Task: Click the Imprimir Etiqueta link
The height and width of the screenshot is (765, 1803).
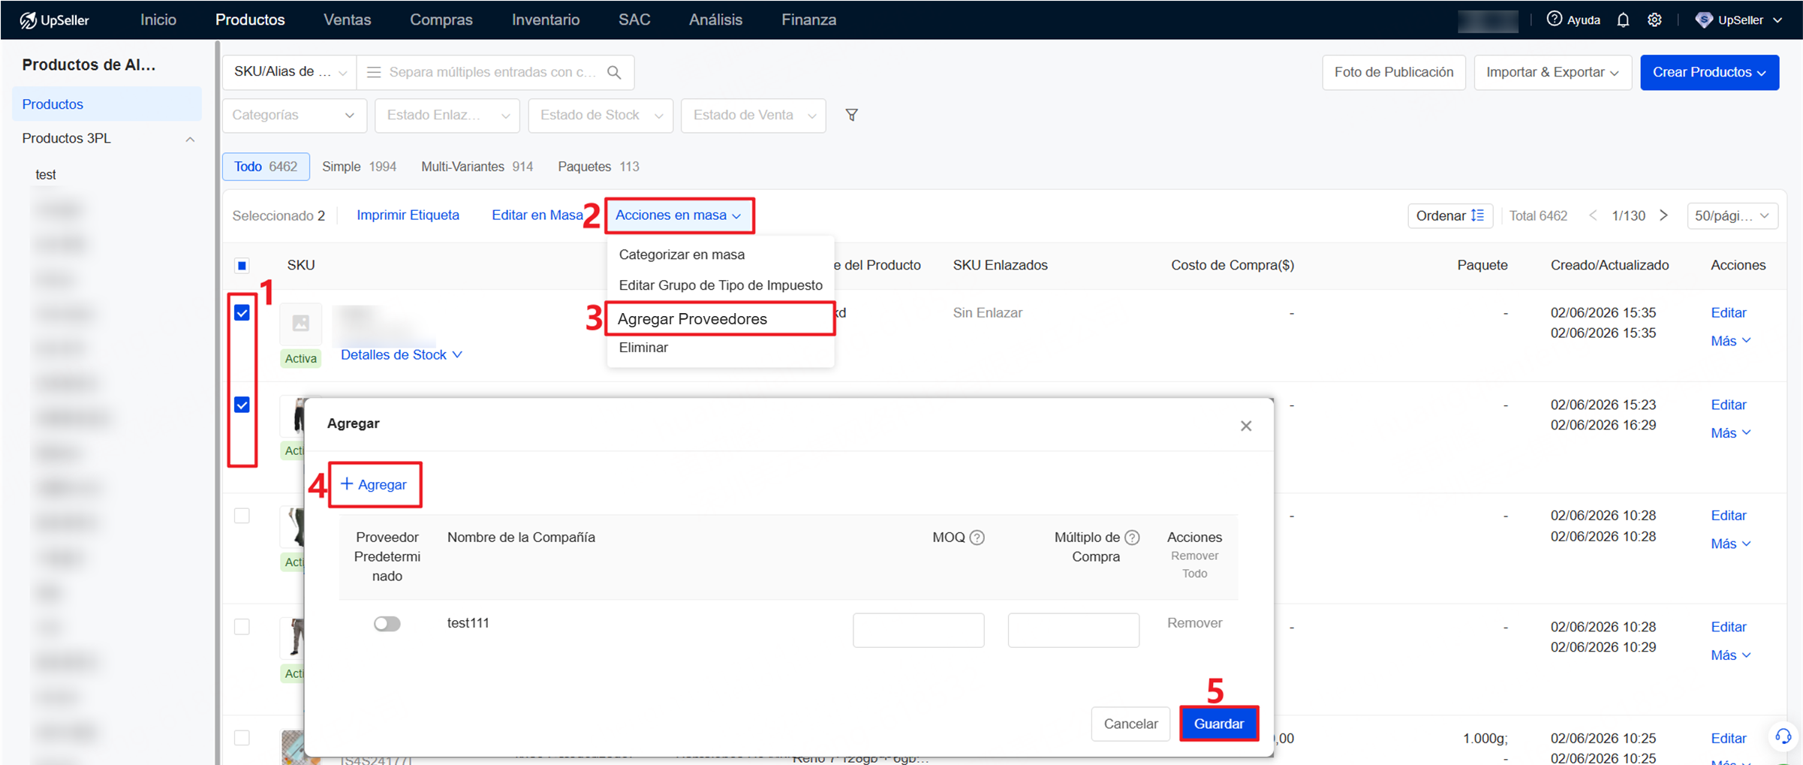Action: [408, 215]
